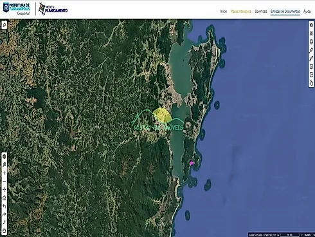Viewport: 315px width, 237px height.
Task: Click the circled X tool at the bottom of the left toolbar
Action: [x=4, y=231]
